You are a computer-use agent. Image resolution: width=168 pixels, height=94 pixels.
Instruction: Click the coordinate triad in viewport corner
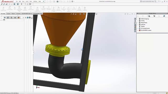click(x=38, y=87)
